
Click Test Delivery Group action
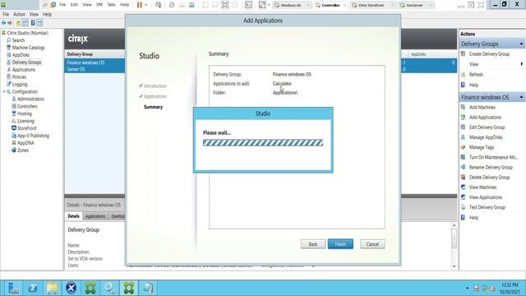pos(487,207)
